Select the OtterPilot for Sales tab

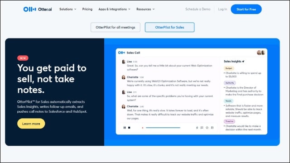tap(169, 27)
